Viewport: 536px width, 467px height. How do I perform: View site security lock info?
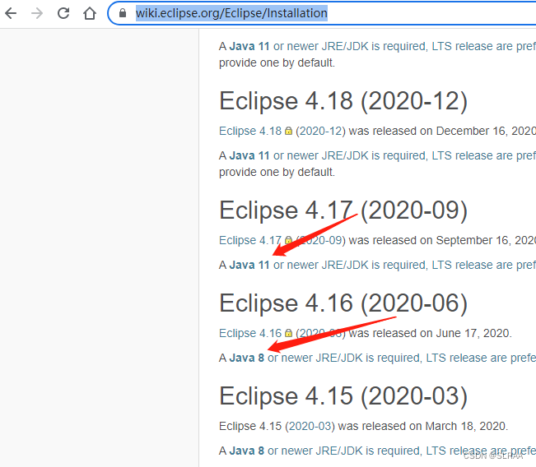click(123, 13)
